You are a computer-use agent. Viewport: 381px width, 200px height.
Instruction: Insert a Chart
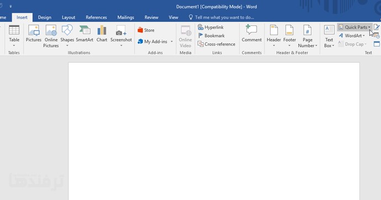tap(102, 34)
